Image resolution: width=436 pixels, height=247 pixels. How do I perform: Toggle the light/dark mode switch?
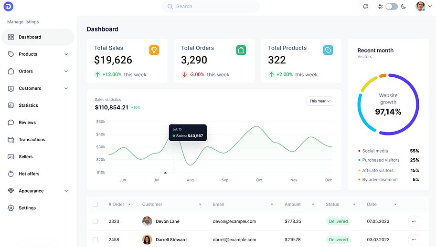point(392,7)
